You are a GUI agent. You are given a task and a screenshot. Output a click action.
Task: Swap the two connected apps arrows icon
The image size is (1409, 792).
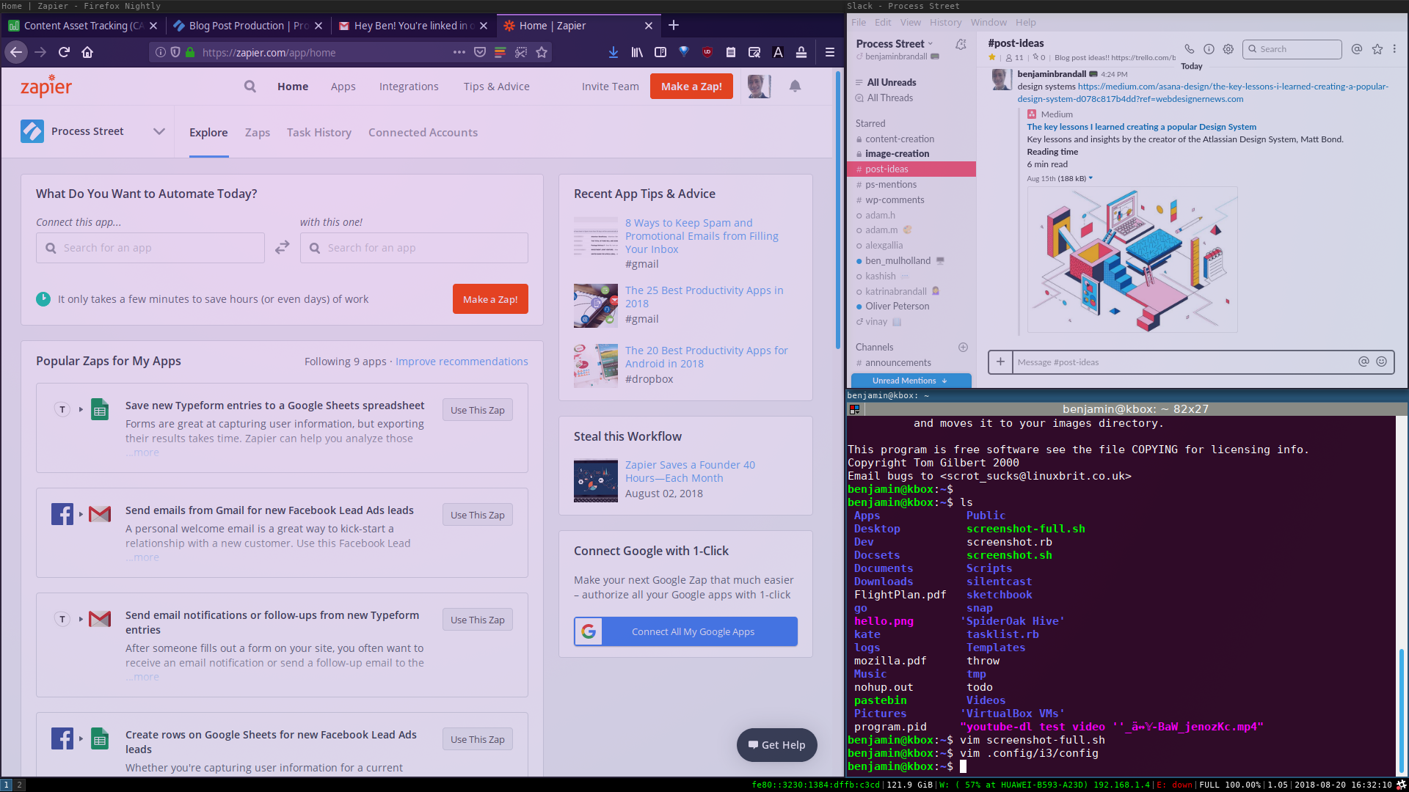(x=283, y=248)
